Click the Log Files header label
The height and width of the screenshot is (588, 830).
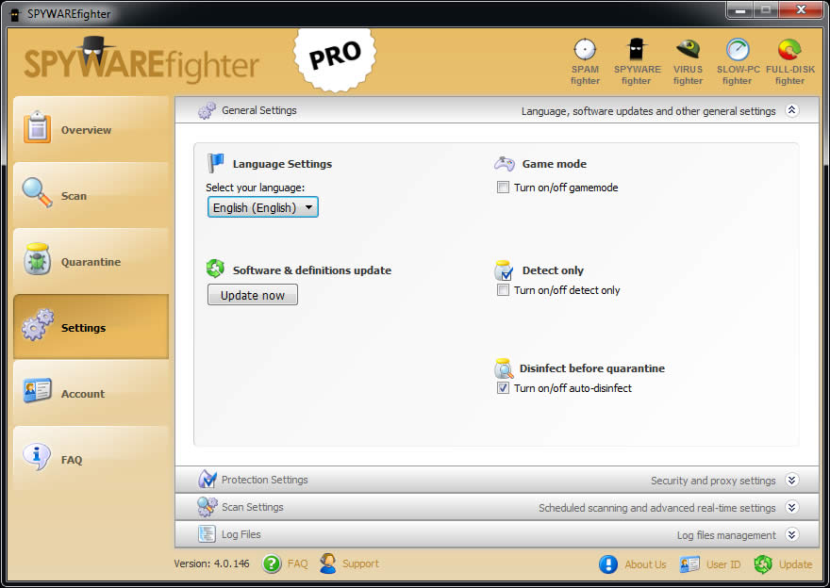[241, 534]
